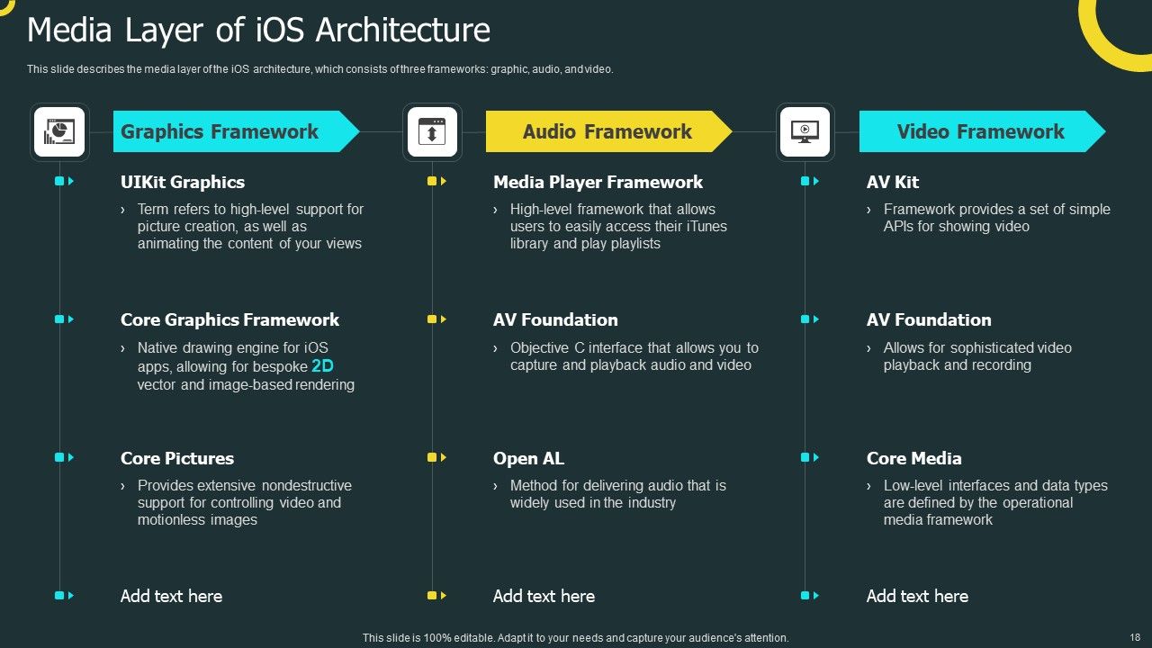Click the subtitle describing the media layer
Screen dimensions: 1152x648
pos(320,69)
